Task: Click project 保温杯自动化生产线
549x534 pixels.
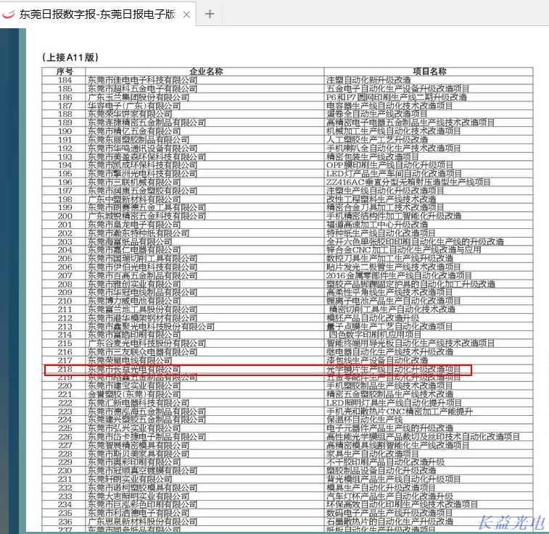Action: 365,420
